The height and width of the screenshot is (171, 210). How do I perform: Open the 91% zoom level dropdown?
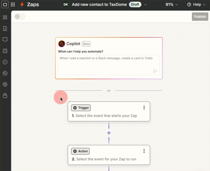pyautogui.click(x=172, y=4)
